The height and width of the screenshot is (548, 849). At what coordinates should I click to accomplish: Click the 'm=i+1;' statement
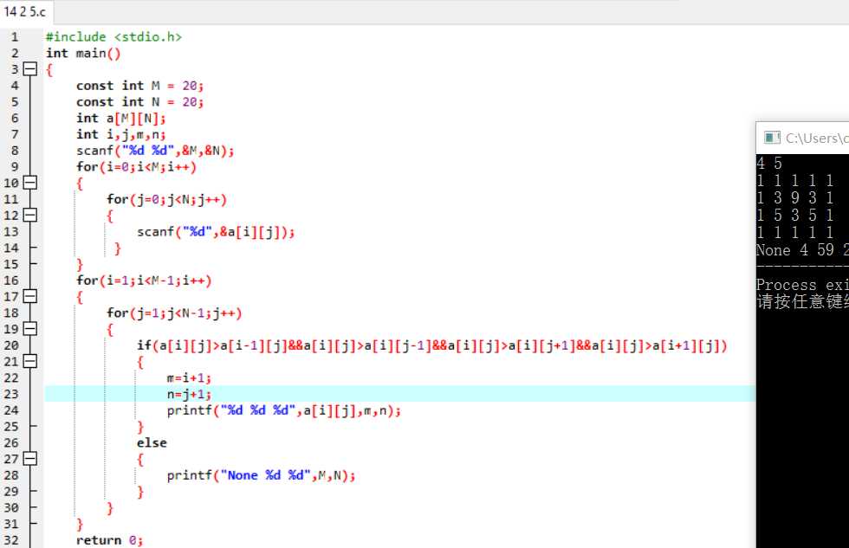[189, 377]
